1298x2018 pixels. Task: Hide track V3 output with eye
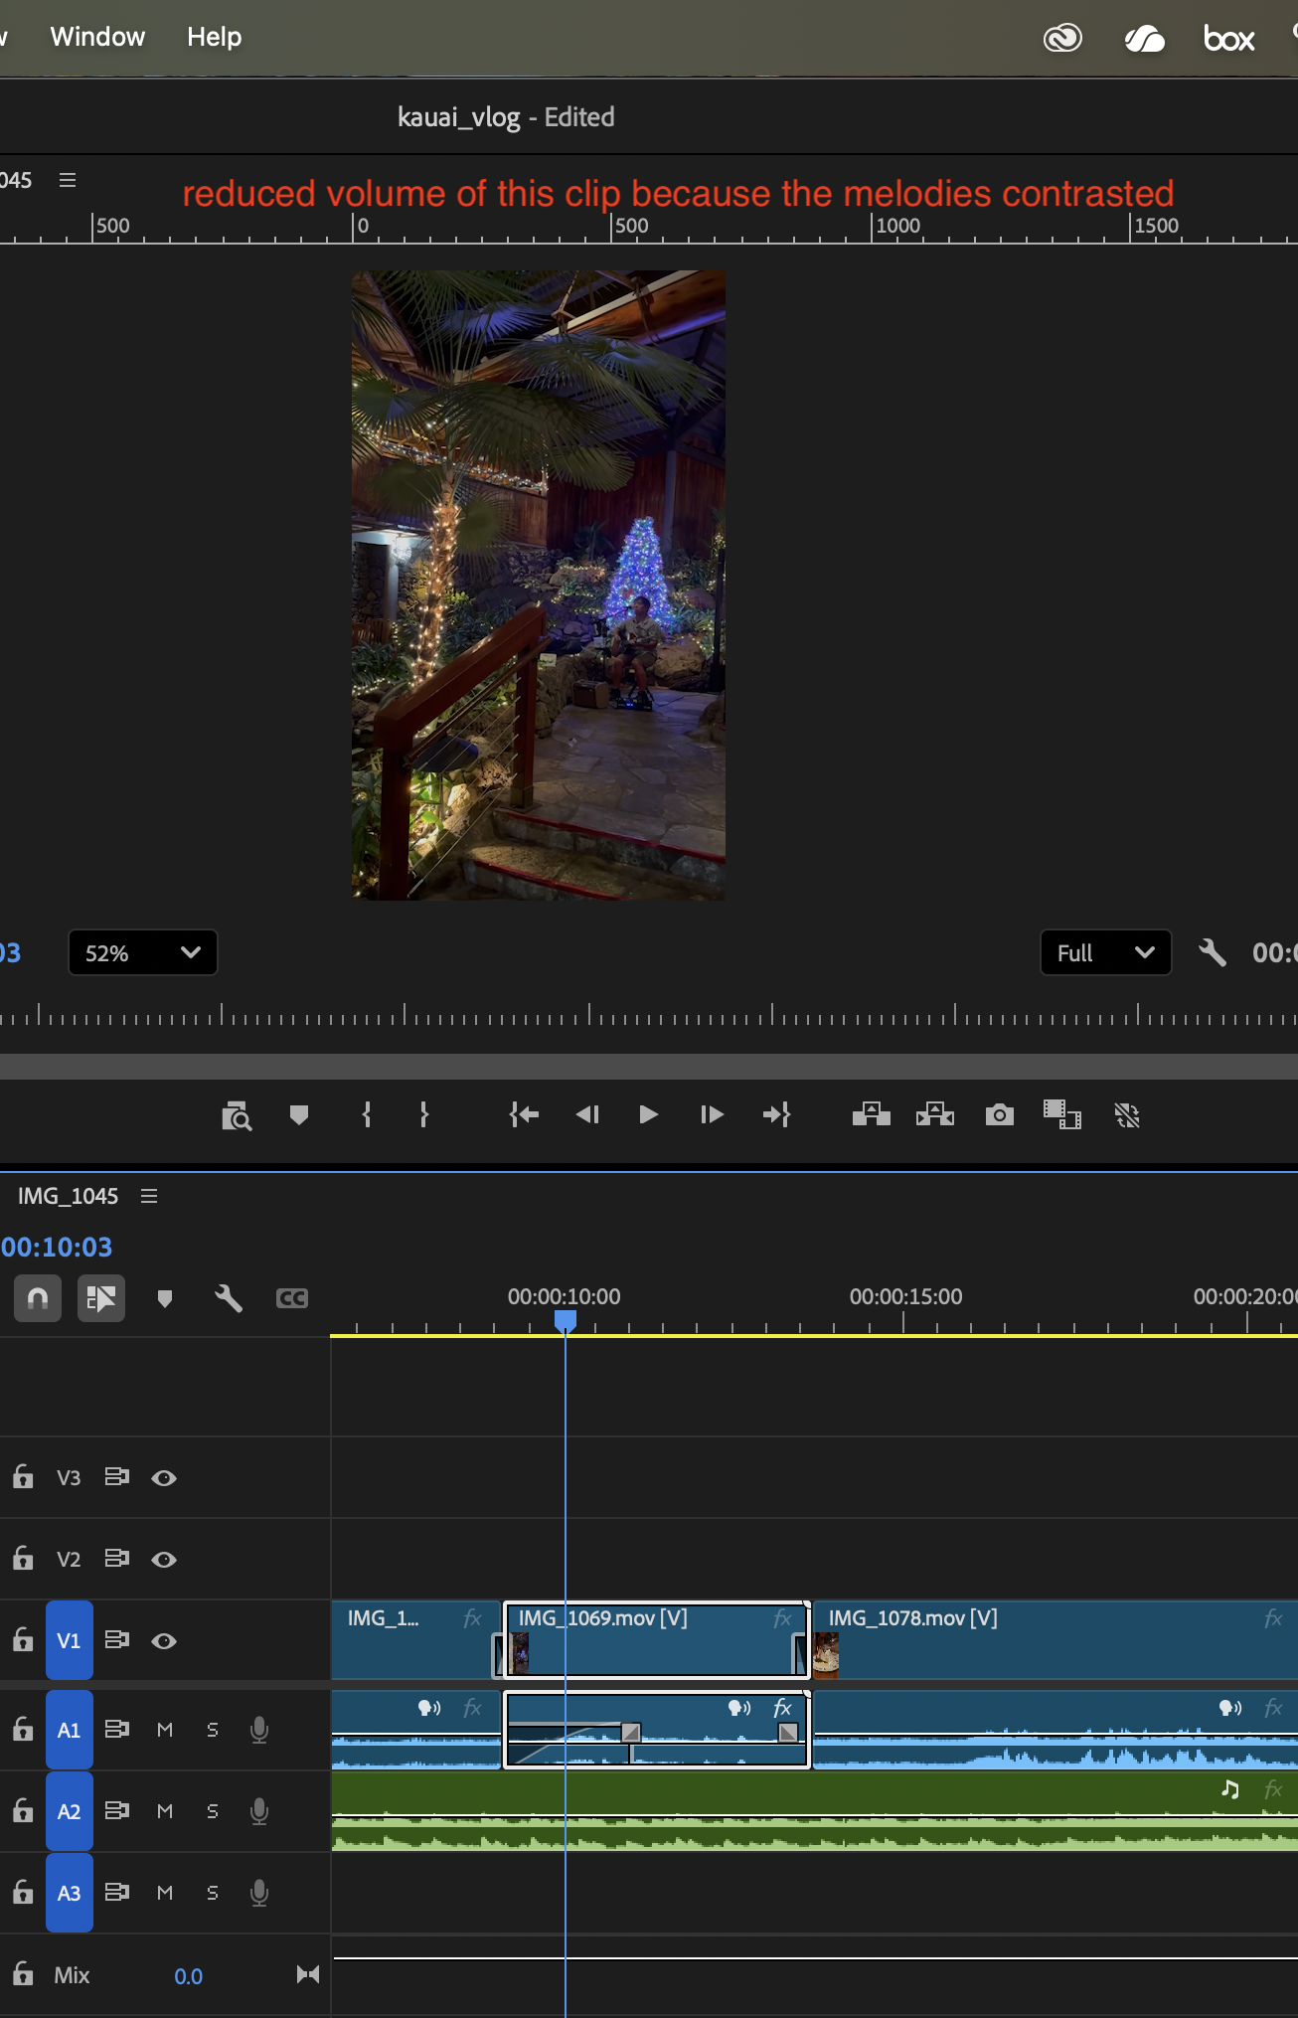[x=164, y=1478]
